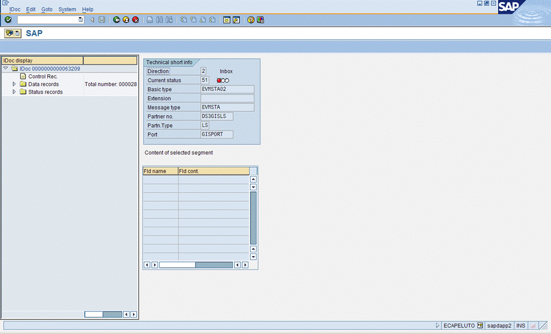
Task: Click into the command input field
Action: point(47,20)
